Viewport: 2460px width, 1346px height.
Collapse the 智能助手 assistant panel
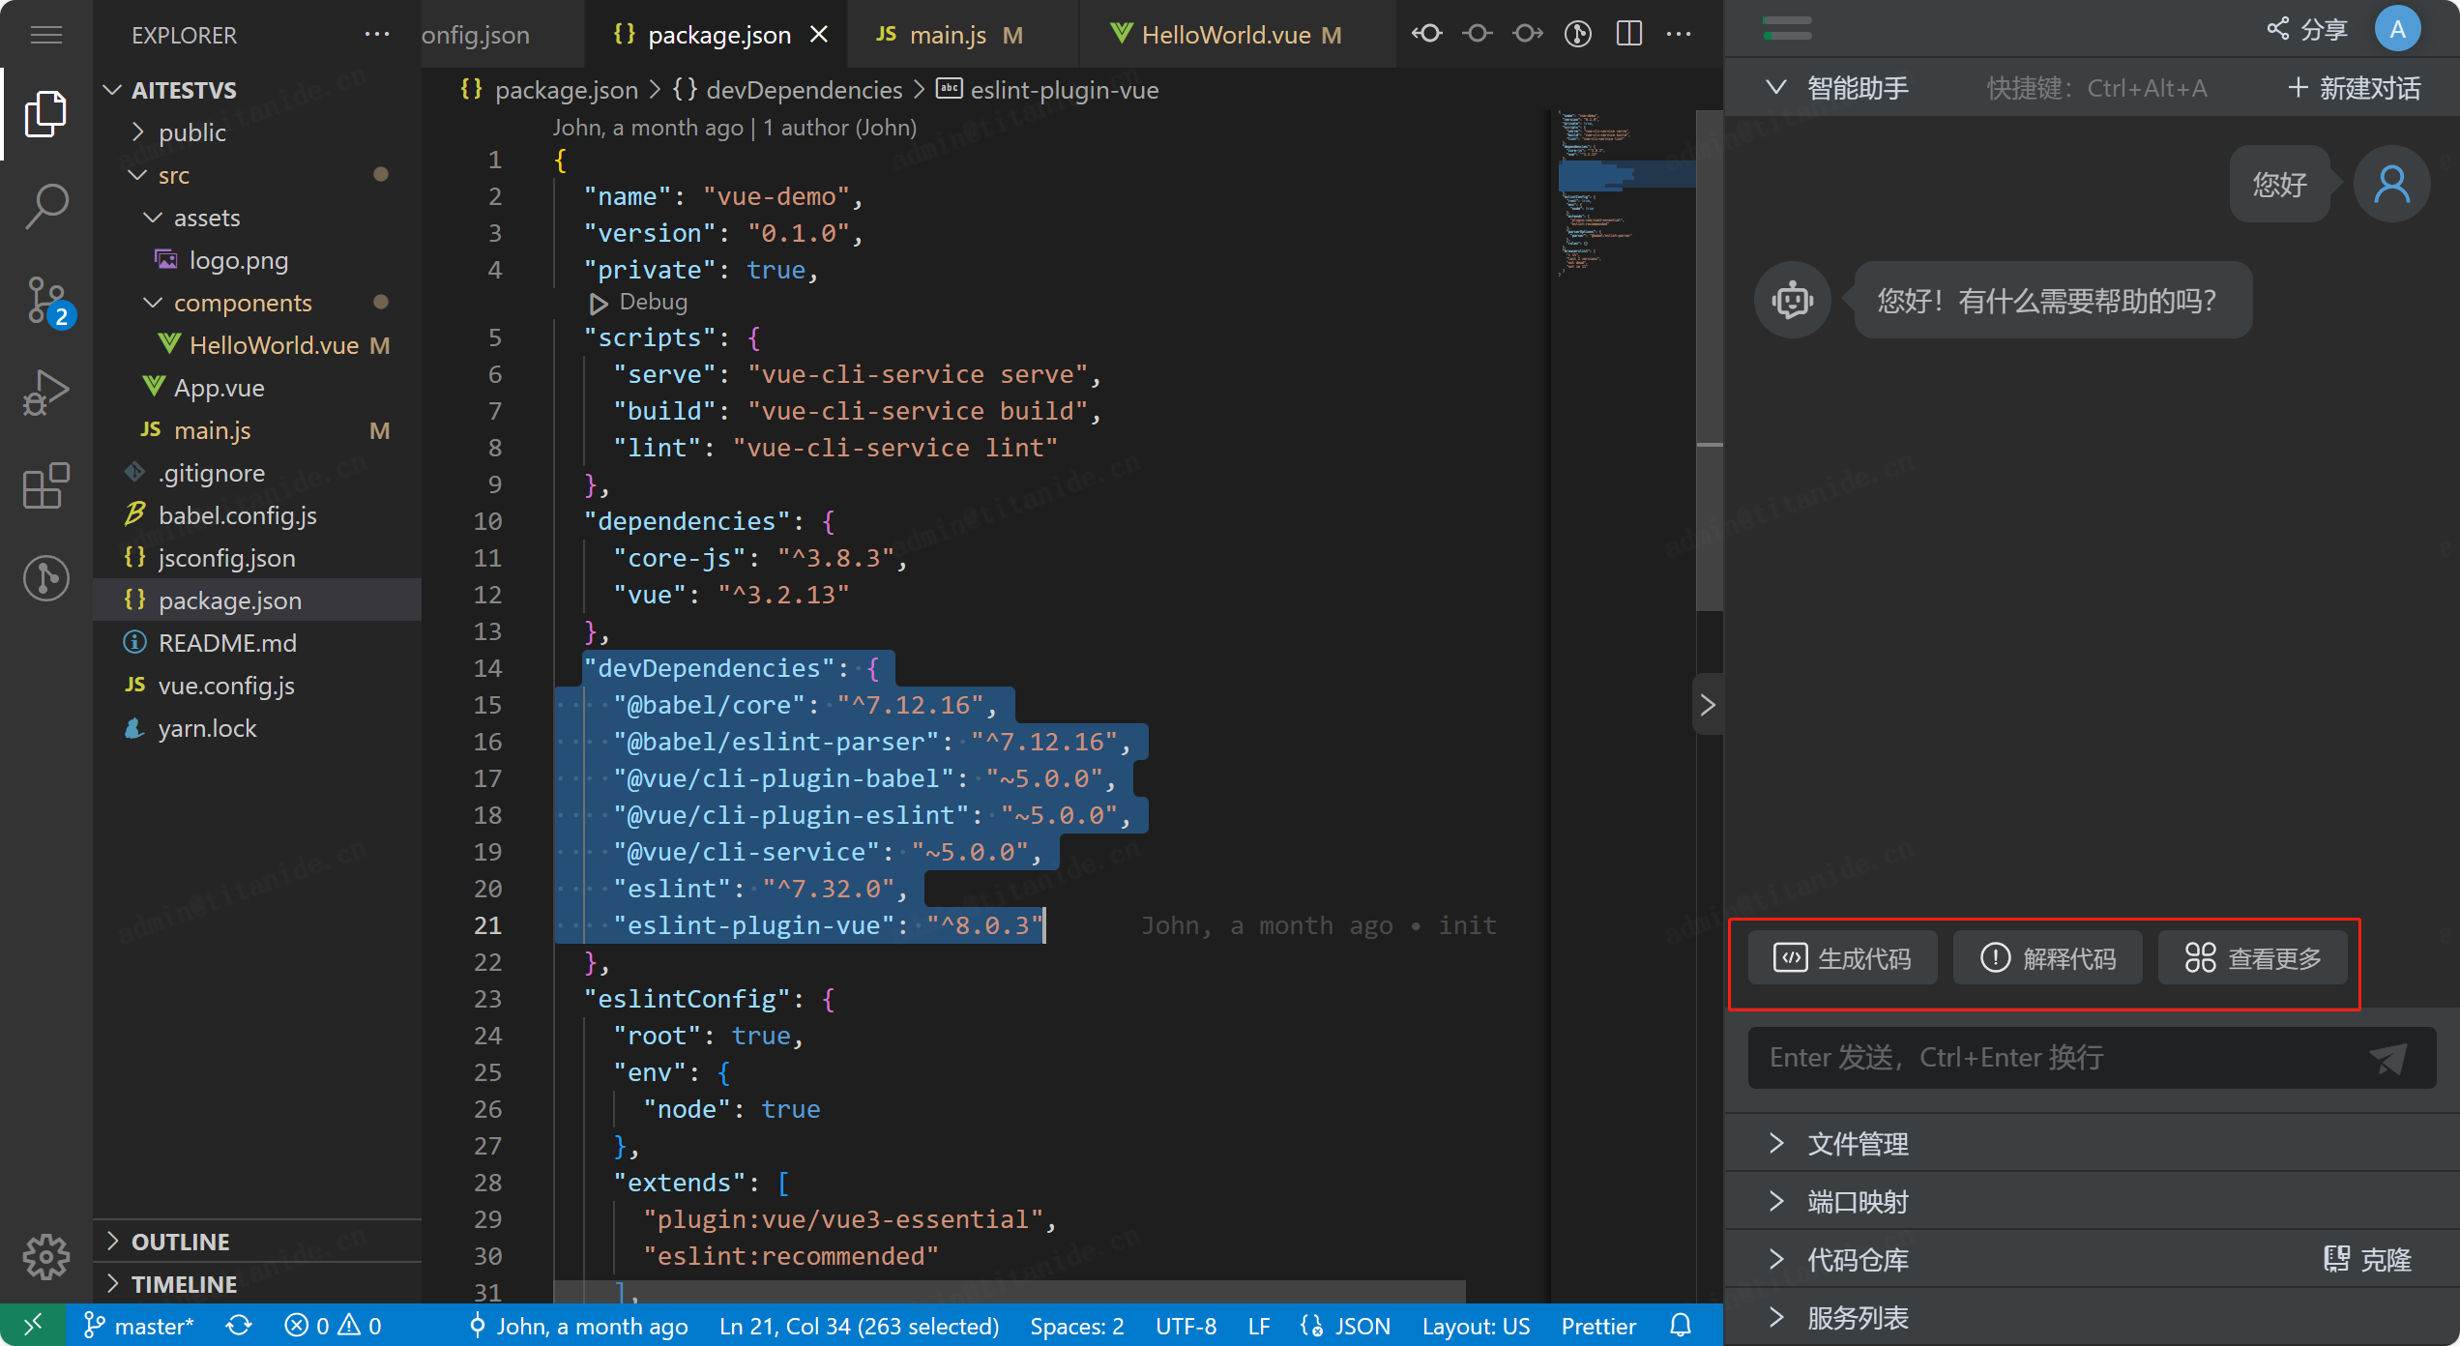pos(1775,88)
